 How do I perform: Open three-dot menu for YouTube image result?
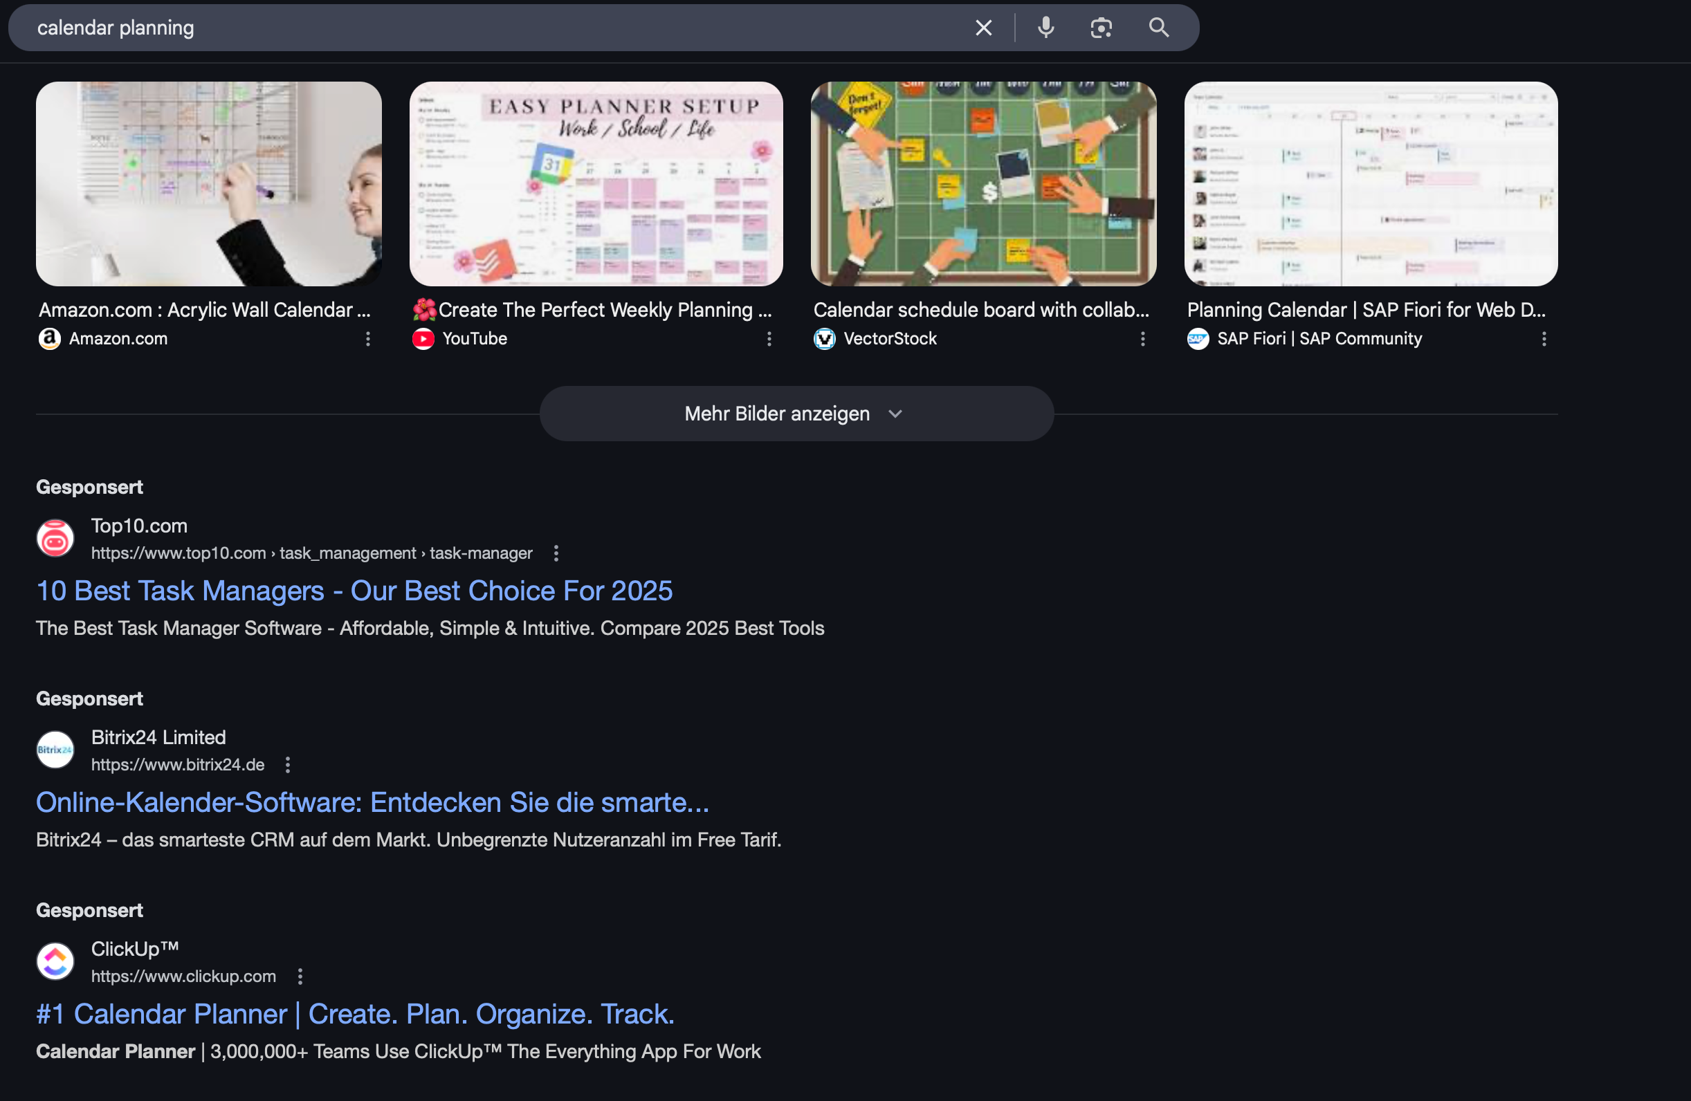tap(769, 339)
